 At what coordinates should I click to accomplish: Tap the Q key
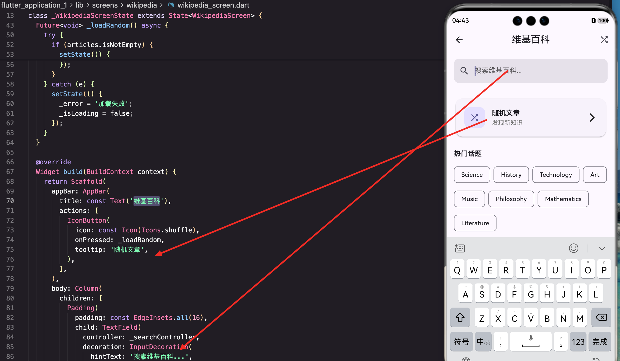pyautogui.click(x=457, y=269)
